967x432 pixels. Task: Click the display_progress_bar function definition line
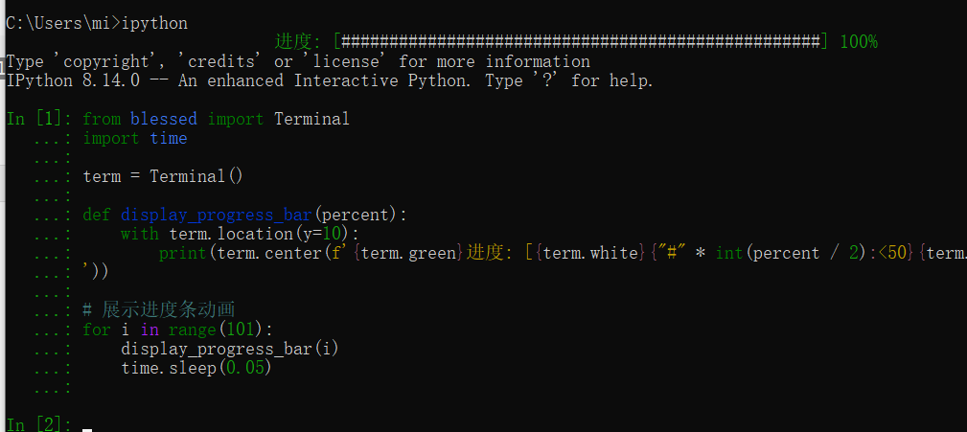245,215
